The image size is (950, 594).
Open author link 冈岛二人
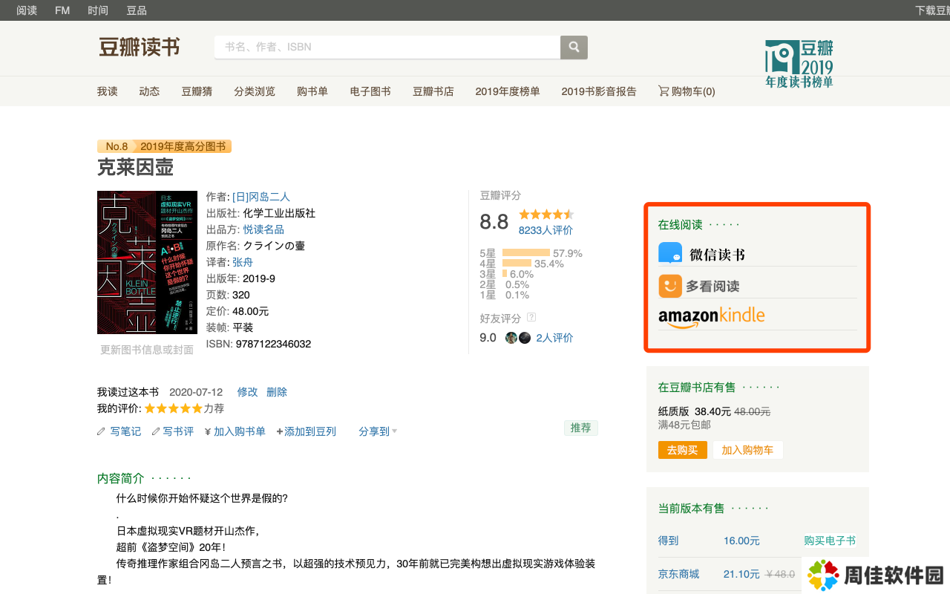click(261, 197)
